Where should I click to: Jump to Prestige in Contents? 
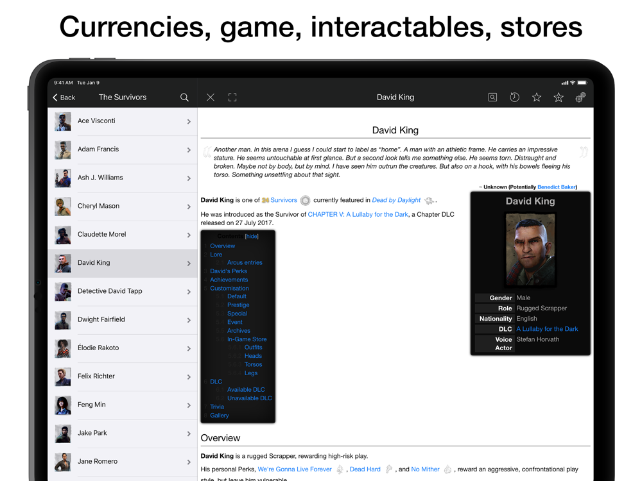pos(238,305)
